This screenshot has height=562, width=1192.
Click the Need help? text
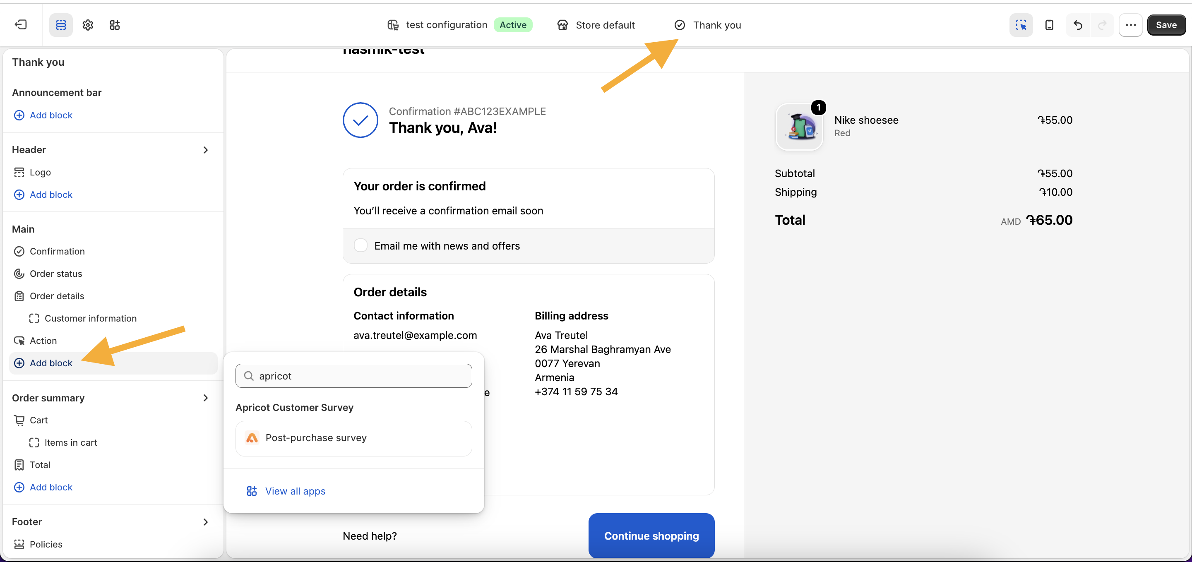click(x=370, y=536)
